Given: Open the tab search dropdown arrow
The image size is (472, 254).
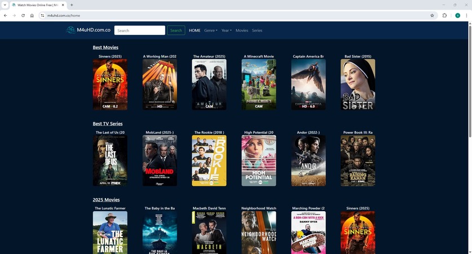Looking at the screenshot, I should point(5,5).
